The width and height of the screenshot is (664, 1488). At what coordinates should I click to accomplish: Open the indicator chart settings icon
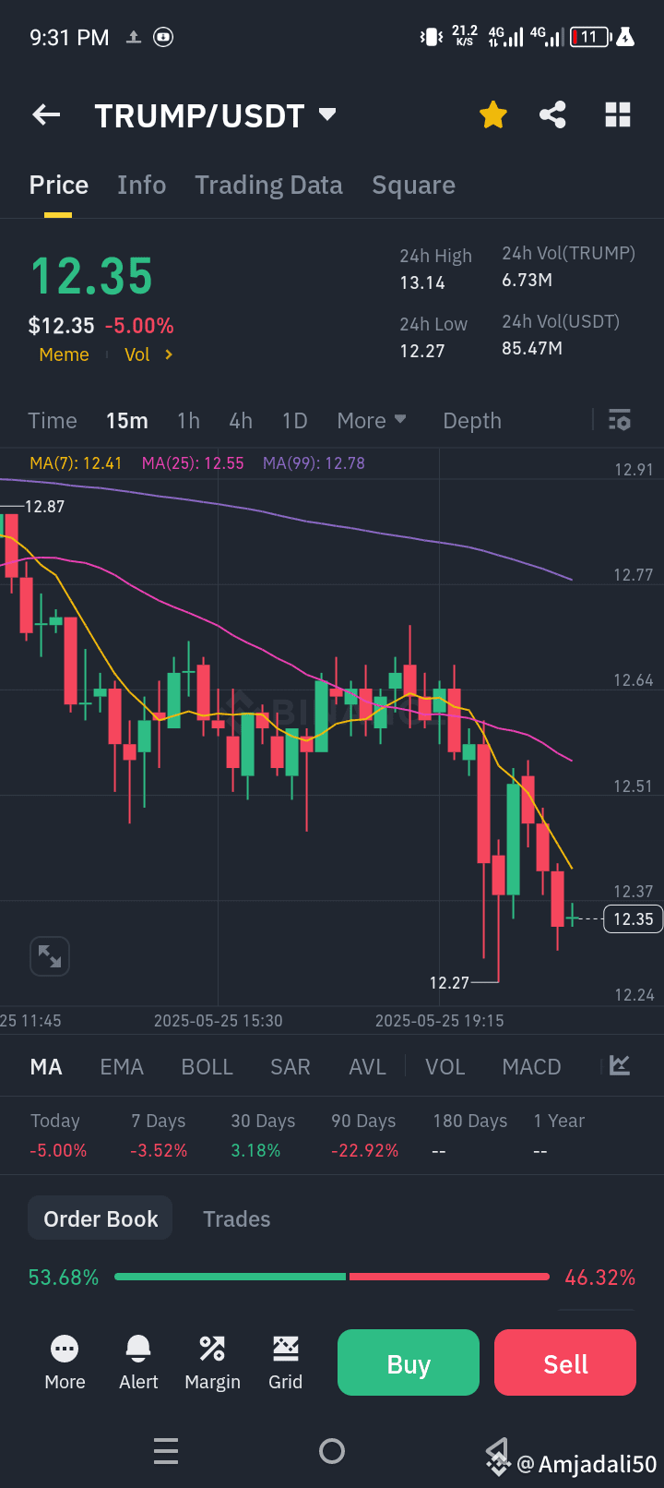tap(620, 1066)
